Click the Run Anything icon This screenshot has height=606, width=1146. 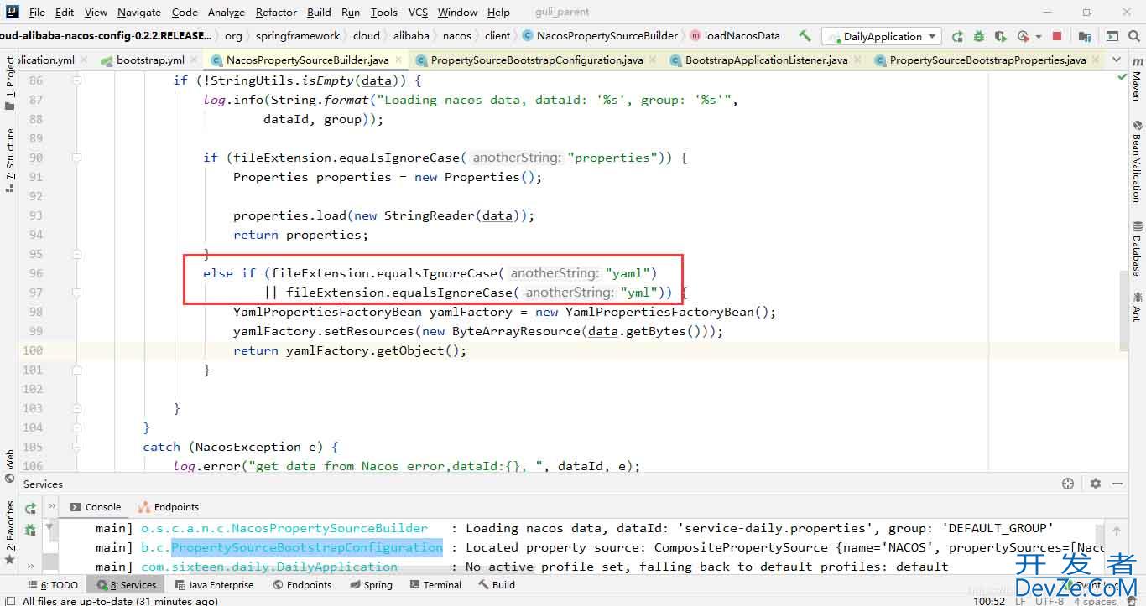point(1112,36)
